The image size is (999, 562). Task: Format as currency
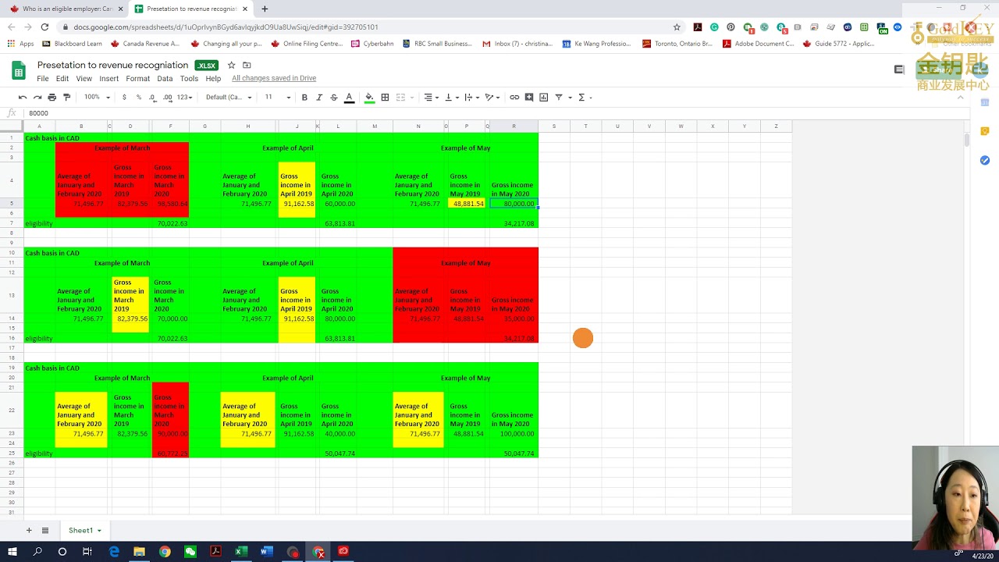[x=124, y=98]
